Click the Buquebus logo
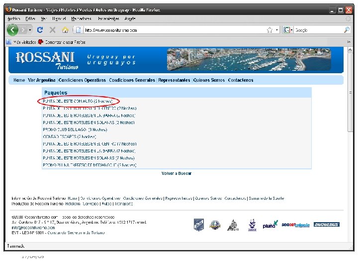This screenshot has height=269, width=358. pos(327,224)
